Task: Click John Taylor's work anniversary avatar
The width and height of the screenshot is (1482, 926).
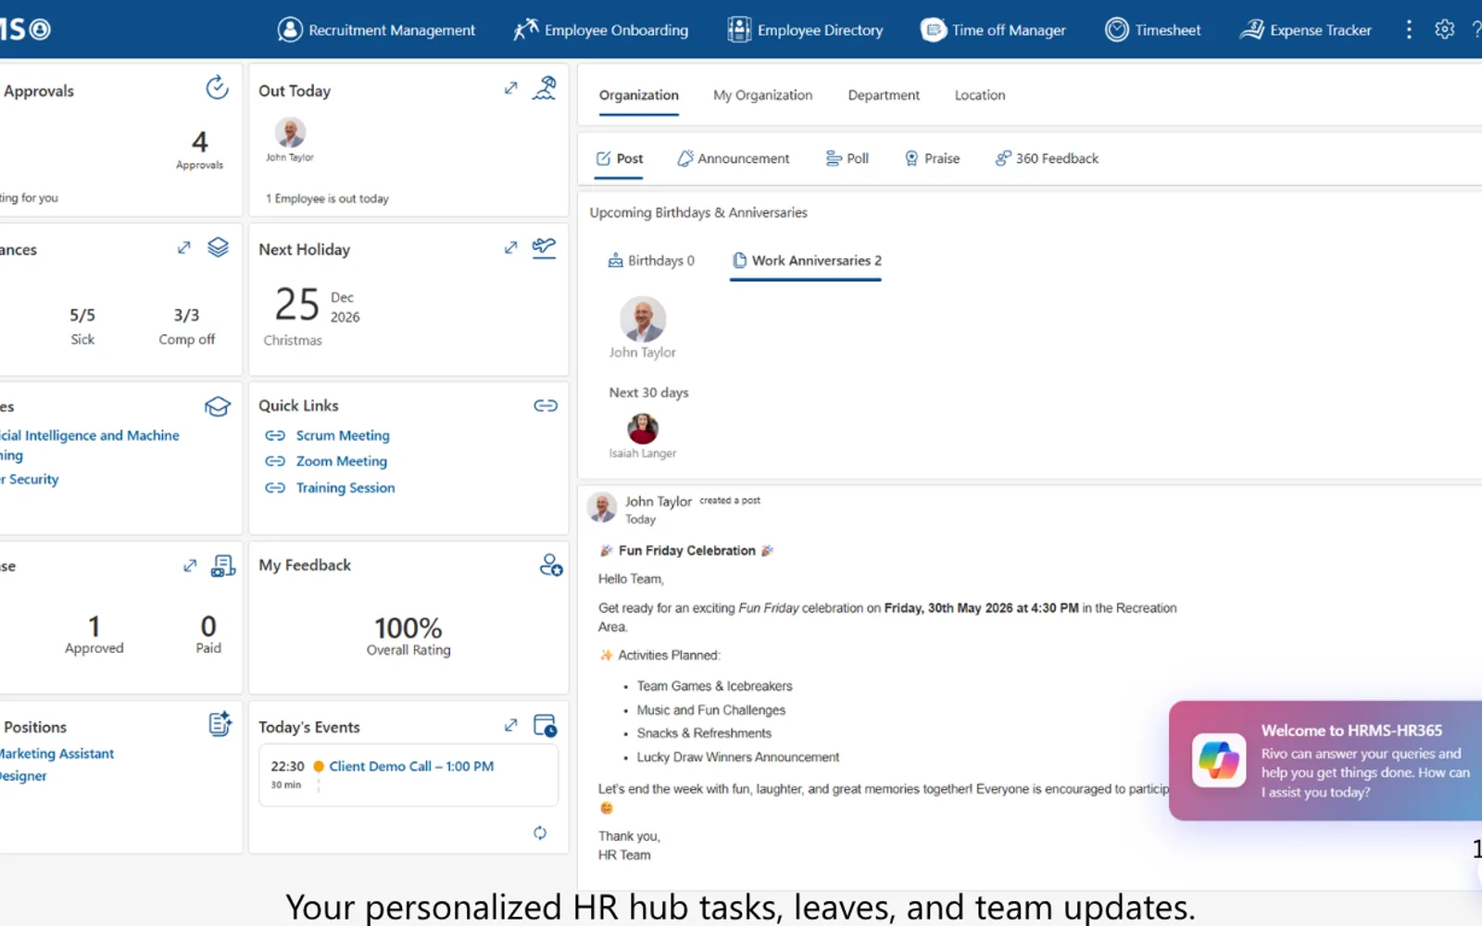Action: 643,319
